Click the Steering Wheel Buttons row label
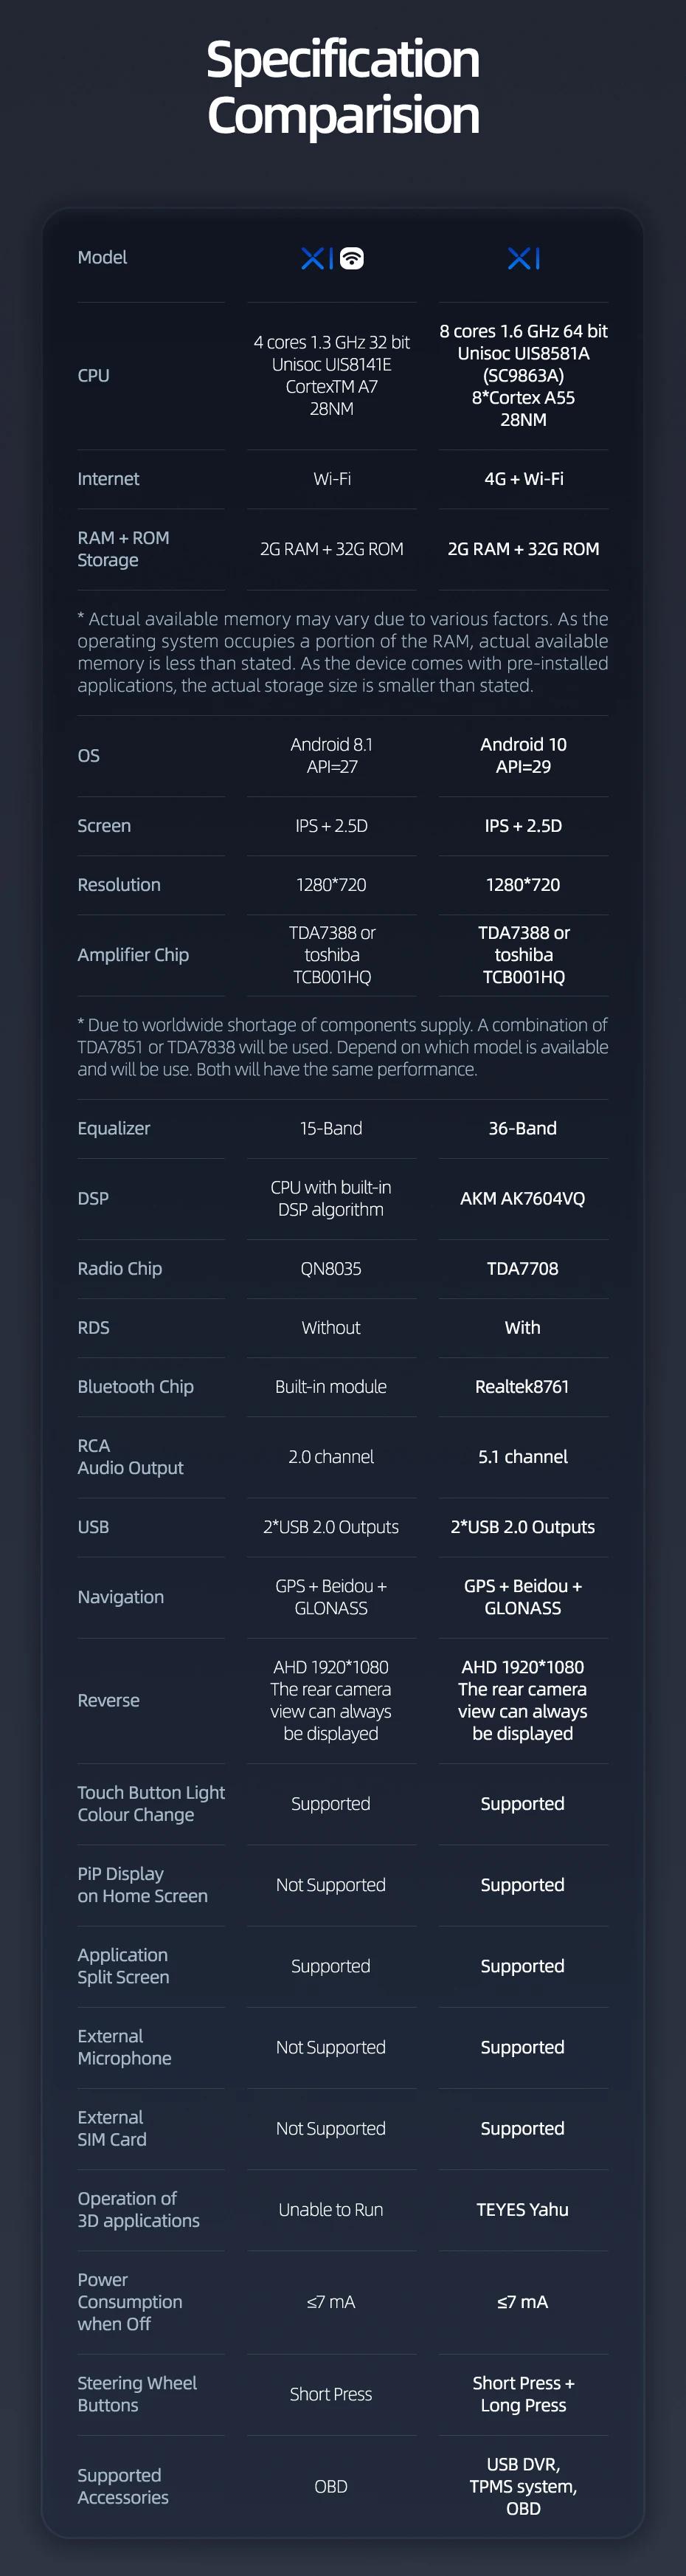686x2576 pixels. pos(137,2393)
